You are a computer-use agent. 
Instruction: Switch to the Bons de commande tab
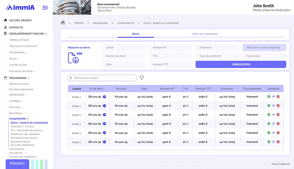[205, 34]
